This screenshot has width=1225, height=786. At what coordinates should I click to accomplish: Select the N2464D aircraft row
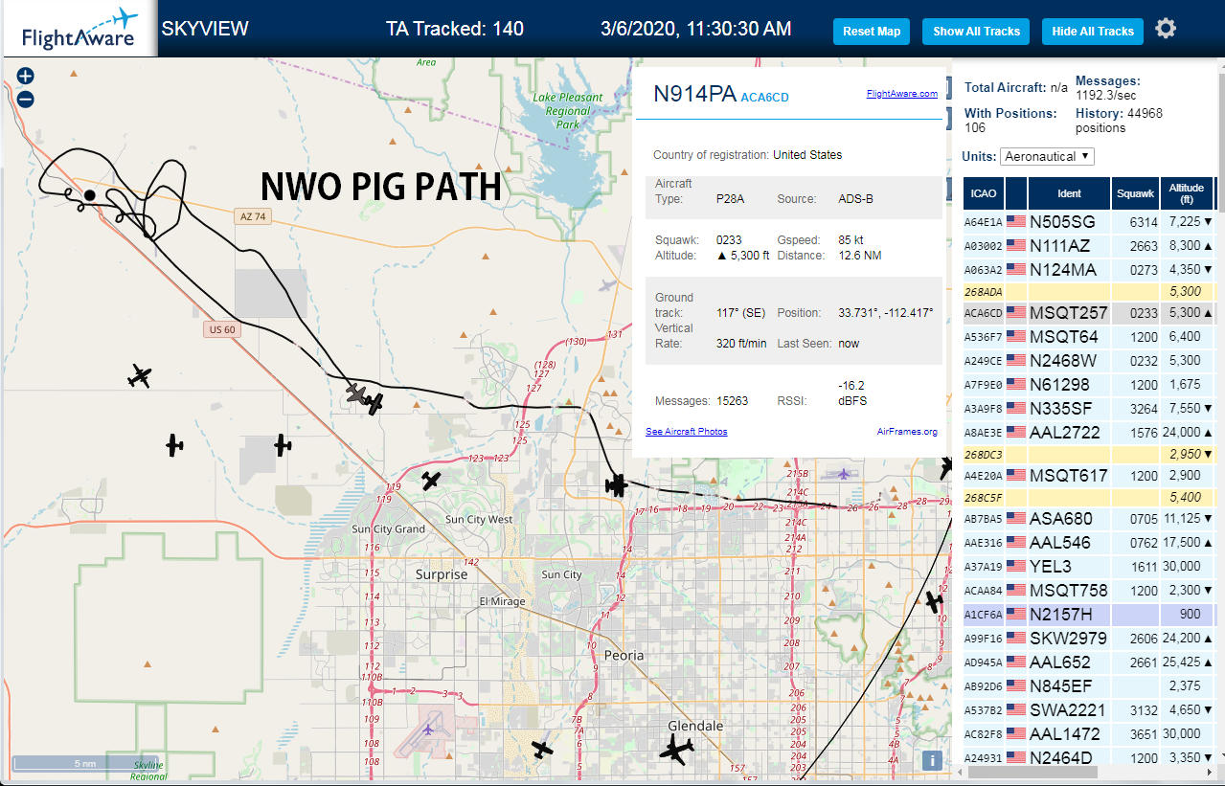tap(1089, 758)
